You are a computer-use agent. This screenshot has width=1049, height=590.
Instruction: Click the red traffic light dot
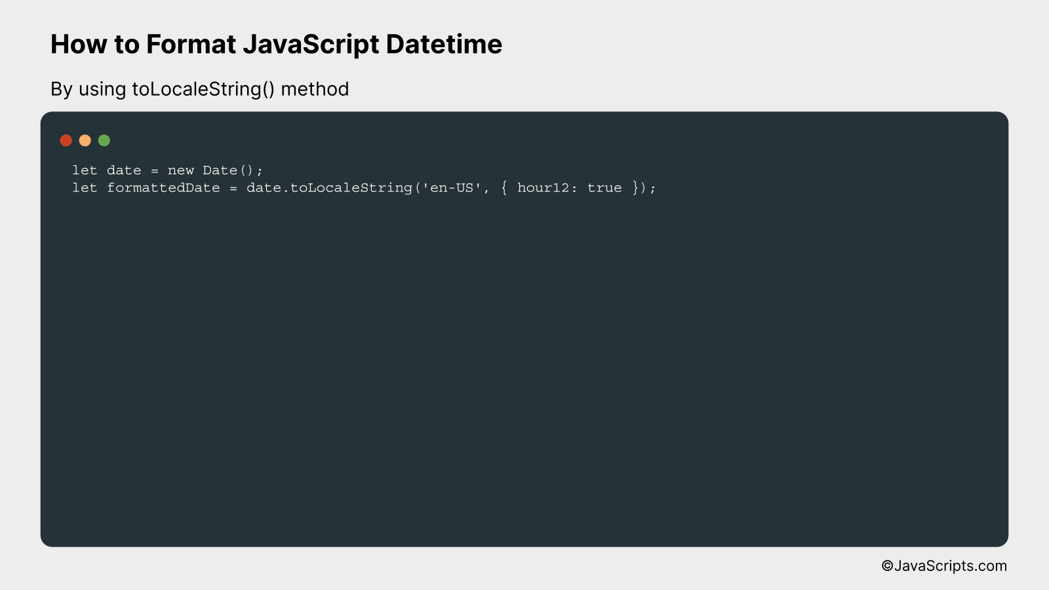click(66, 140)
